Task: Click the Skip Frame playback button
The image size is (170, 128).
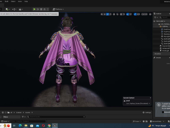Action: (38, 9)
